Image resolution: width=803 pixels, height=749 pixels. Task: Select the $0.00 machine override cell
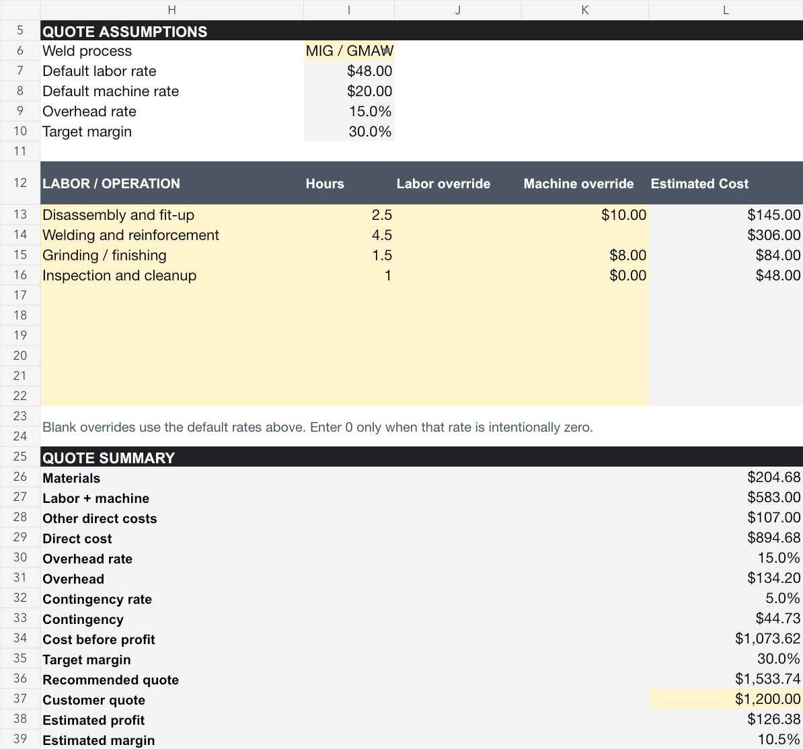pyautogui.click(x=585, y=276)
